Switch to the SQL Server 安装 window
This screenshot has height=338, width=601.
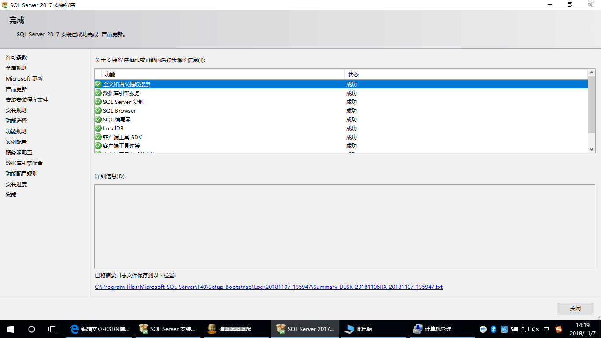click(x=168, y=329)
